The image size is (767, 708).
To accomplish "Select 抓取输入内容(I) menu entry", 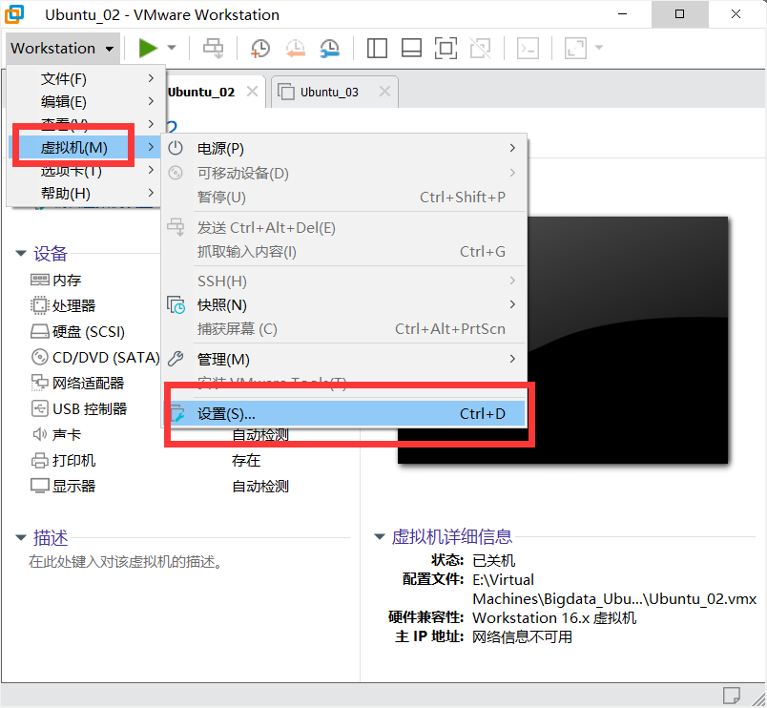I will pos(344,252).
